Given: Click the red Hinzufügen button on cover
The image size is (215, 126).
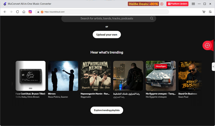Looking at the screenshot, I should 160,66.
